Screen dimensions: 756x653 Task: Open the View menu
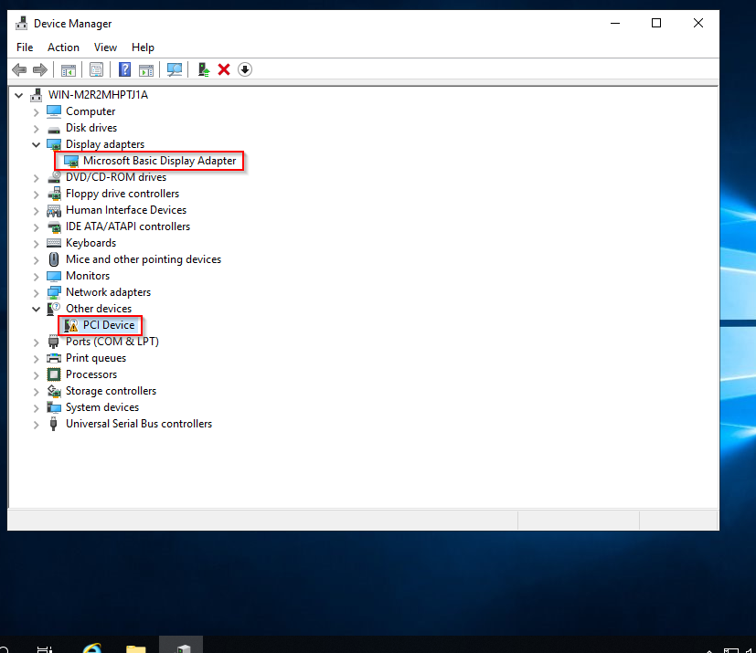(x=105, y=47)
